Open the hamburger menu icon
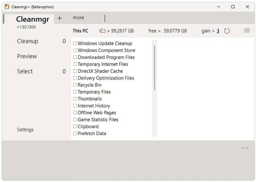The image size is (256, 182). coord(247,30)
